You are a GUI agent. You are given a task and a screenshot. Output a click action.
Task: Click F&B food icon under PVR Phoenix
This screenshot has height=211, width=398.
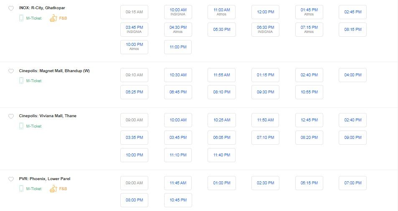click(53, 189)
